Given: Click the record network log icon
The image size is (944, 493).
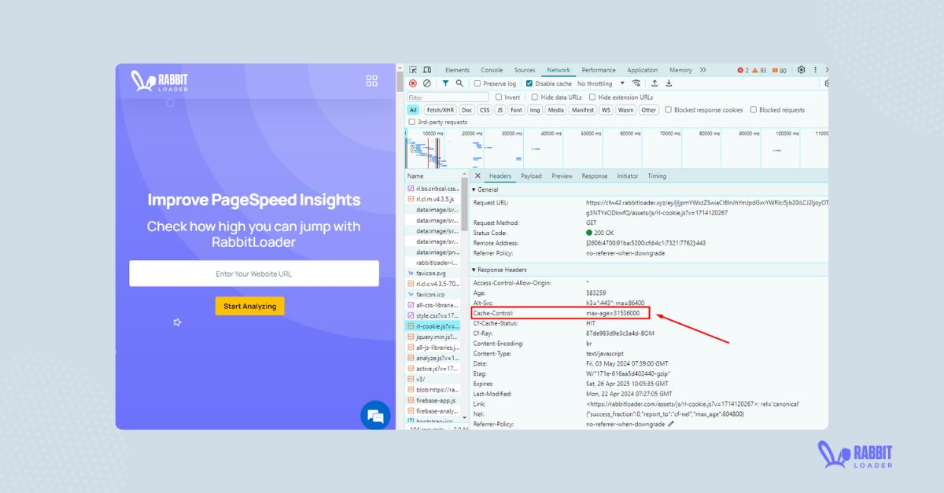Looking at the screenshot, I should click(412, 83).
